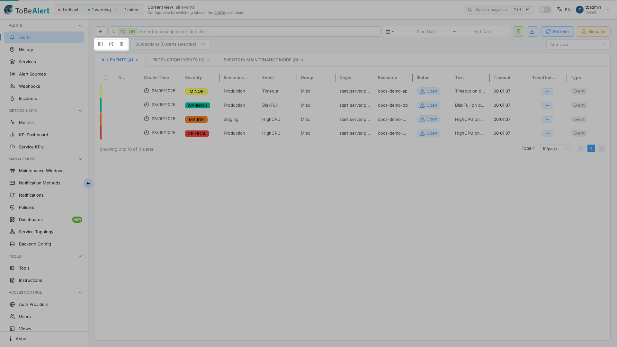
Task: Open the tbadmin user menu chevron
Action: coord(608,10)
